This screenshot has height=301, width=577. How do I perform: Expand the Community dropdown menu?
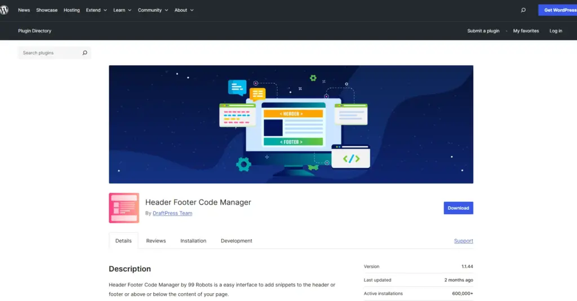tap(153, 10)
